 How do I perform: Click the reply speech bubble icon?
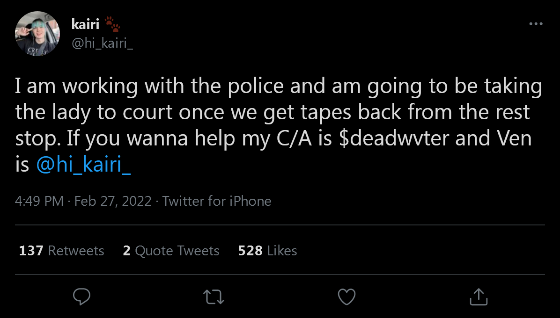(x=81, y=296)
